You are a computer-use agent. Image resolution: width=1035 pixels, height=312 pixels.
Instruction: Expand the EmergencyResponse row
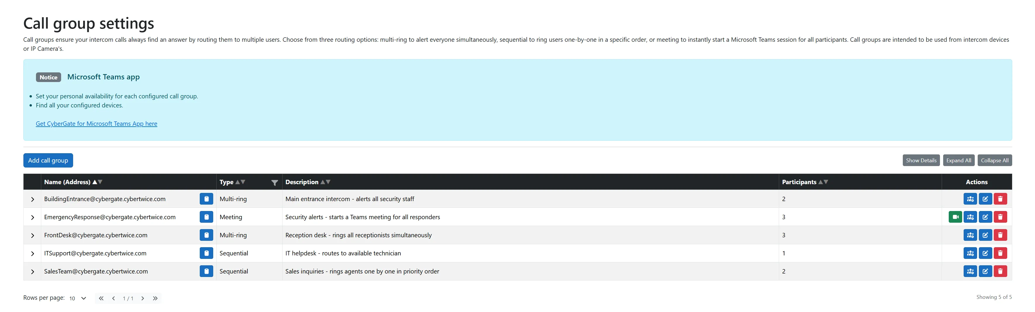[32, 217]
